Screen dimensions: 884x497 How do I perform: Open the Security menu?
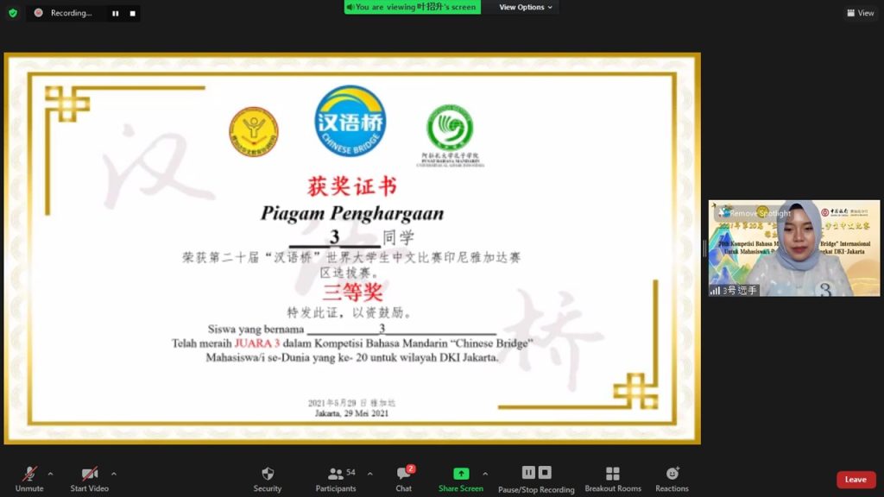pyautogui.click(x=268, y=480)
